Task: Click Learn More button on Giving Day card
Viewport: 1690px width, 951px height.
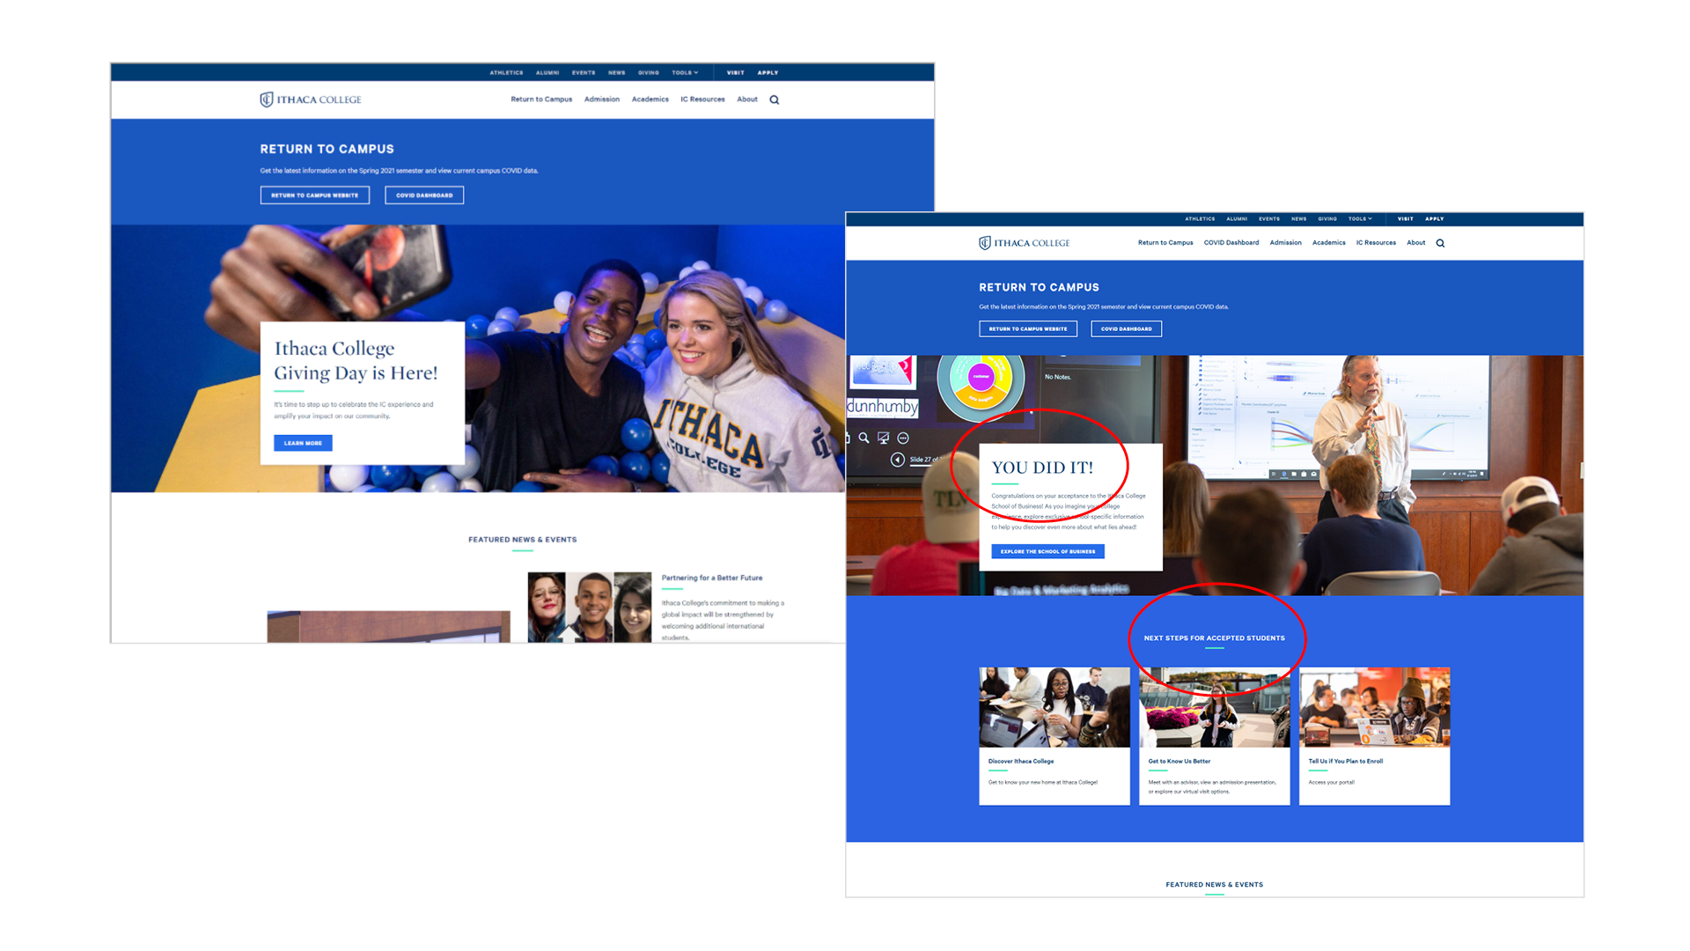Action: (x=303, y=443)
